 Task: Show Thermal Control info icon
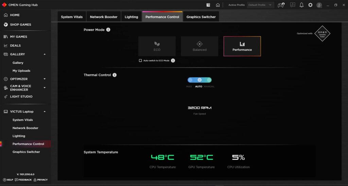115,75
